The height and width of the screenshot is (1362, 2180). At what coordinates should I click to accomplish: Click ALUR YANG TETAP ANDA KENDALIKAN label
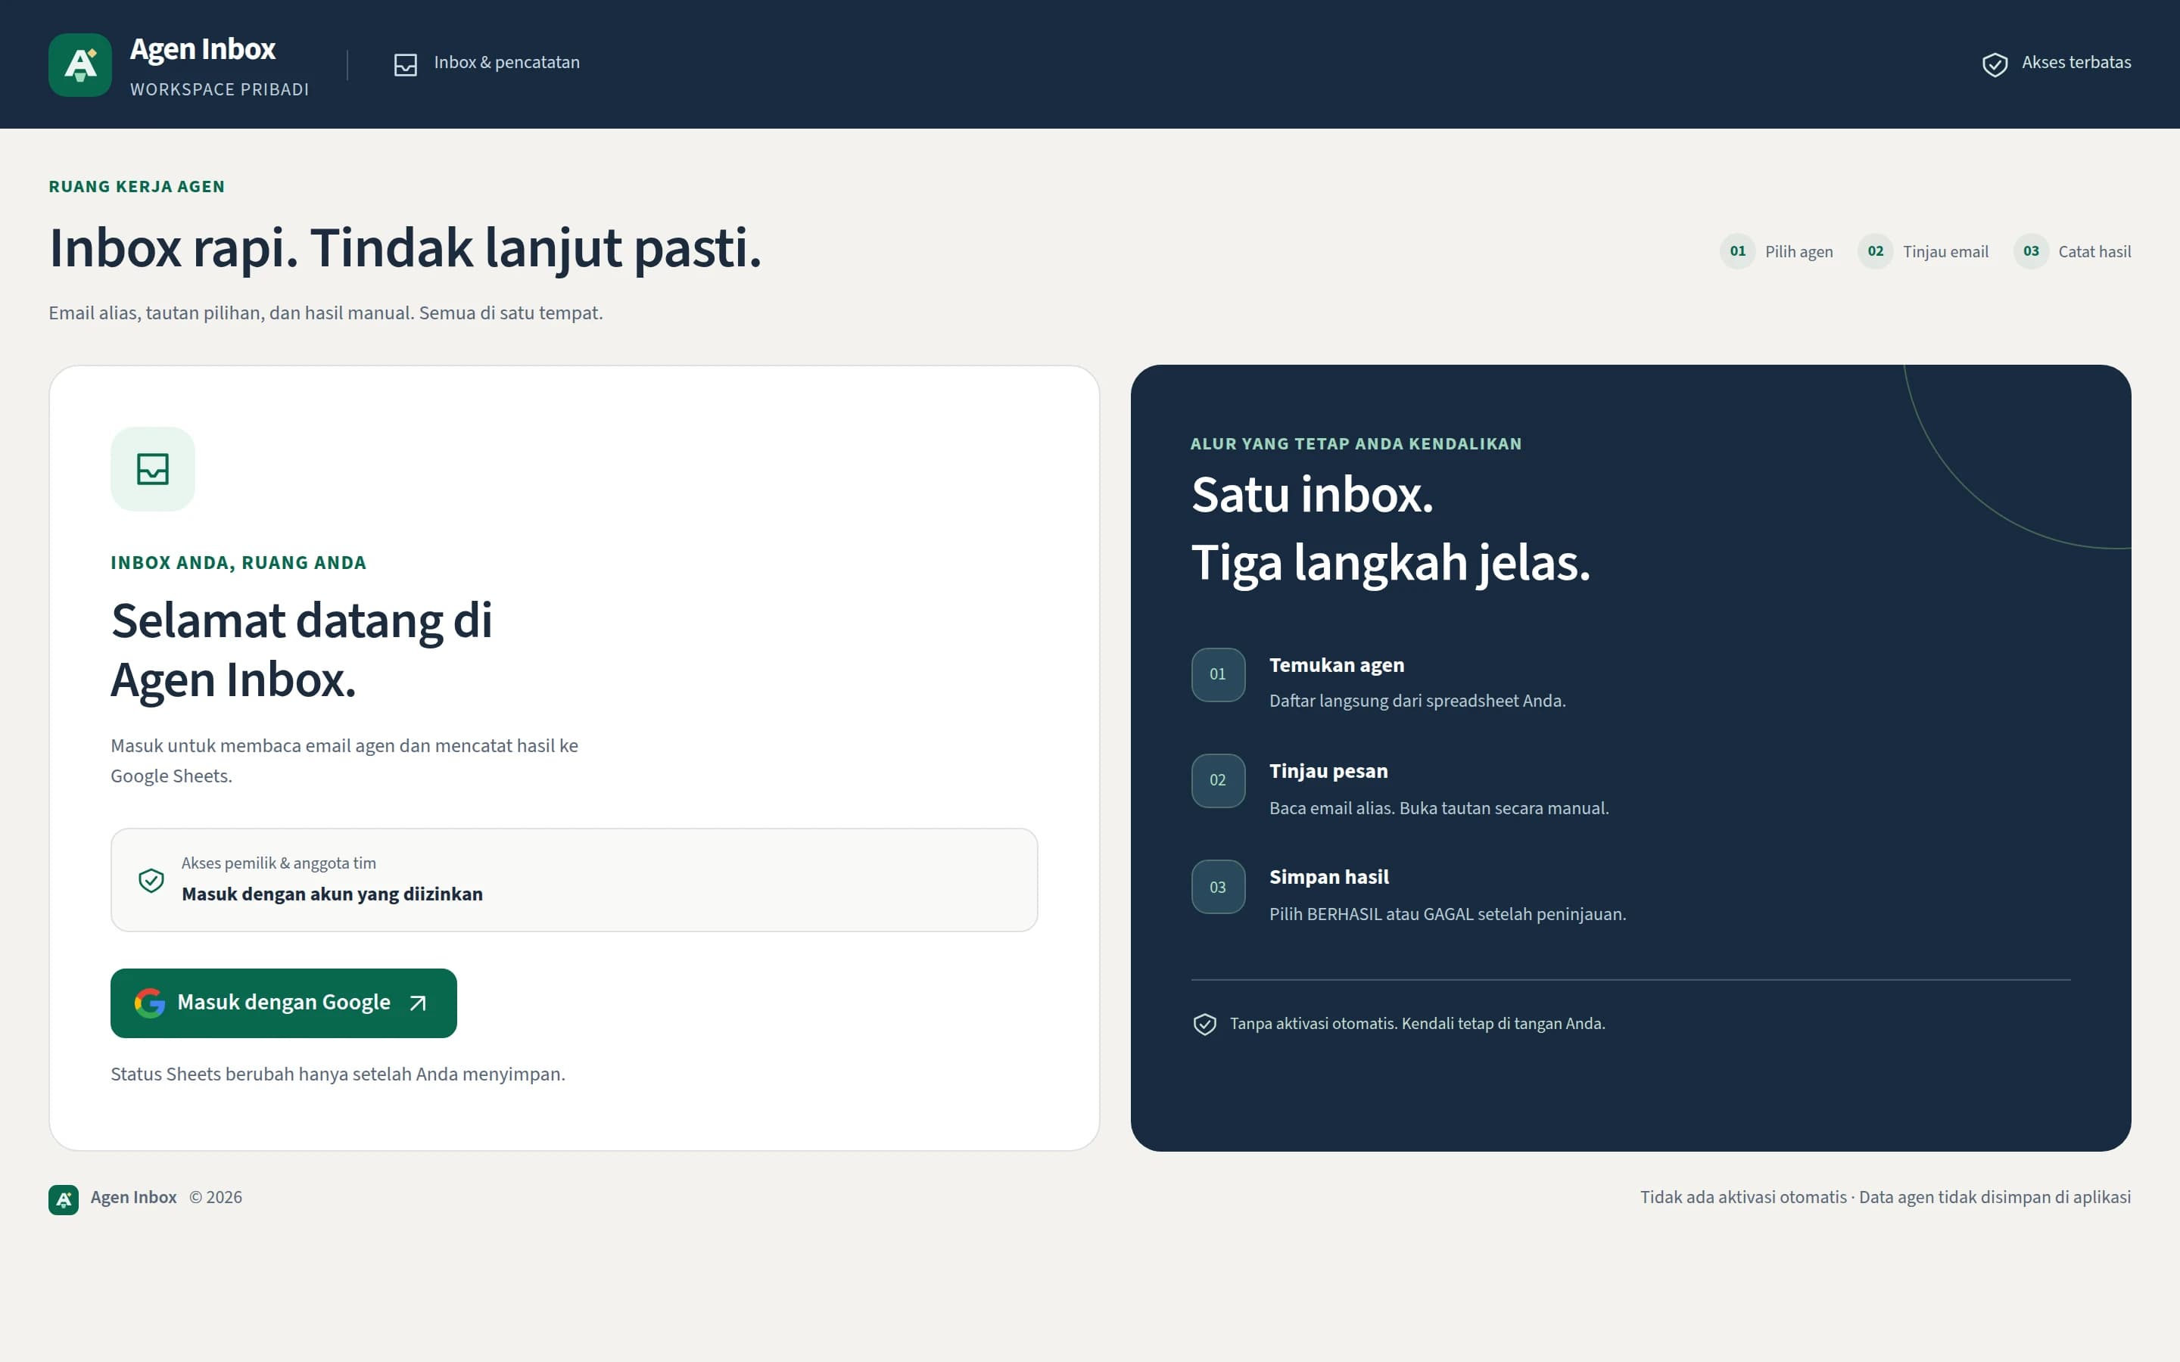click(1356, 444)
